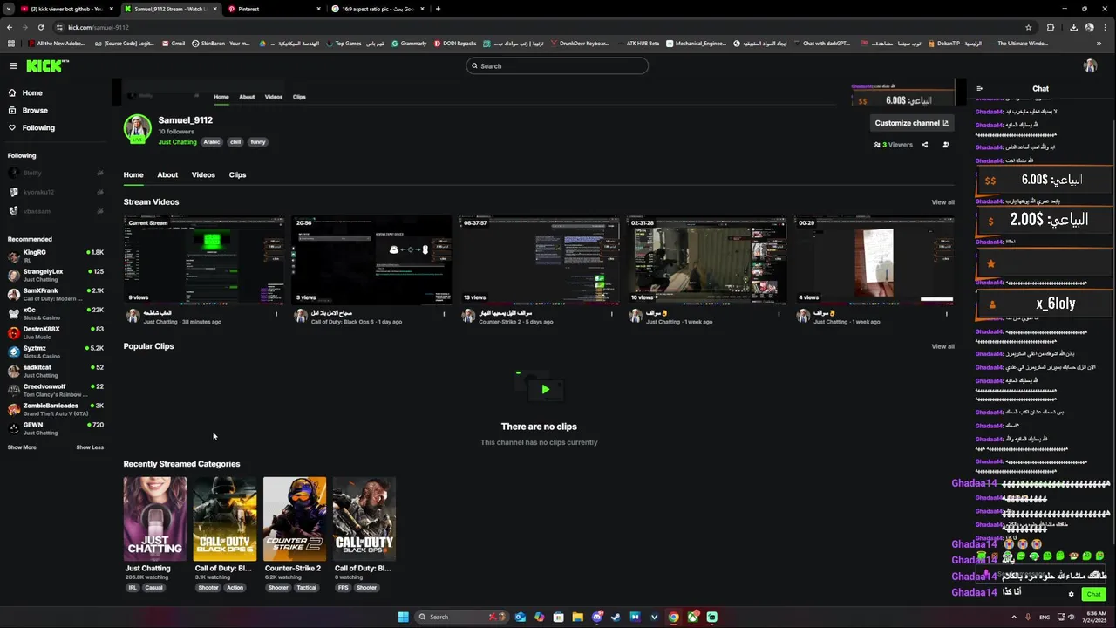
Task: Collapse the chat panel with the arrow icon
Action: point(979,89)
